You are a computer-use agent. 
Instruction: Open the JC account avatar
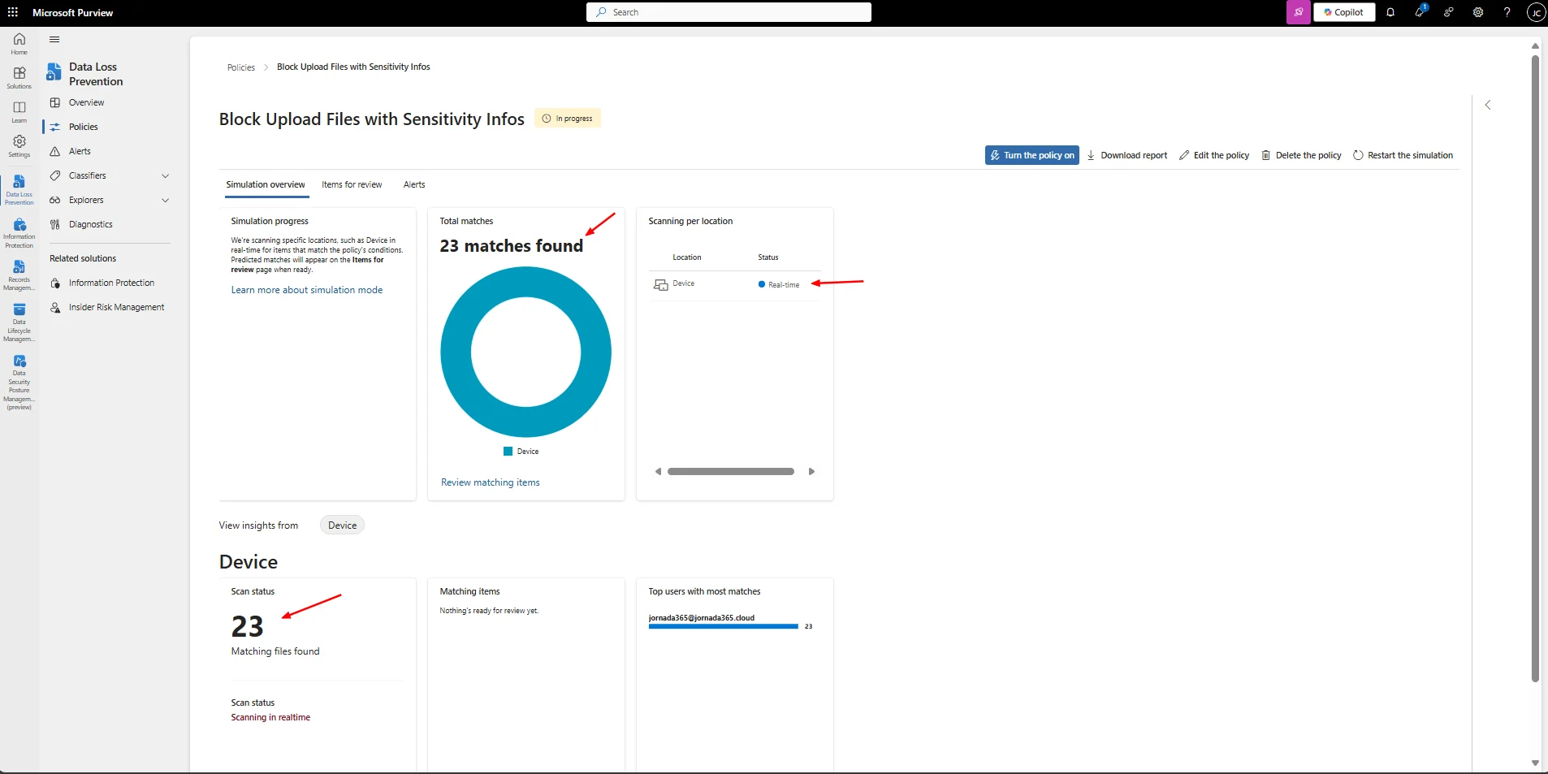click(x=1536, y=12)
